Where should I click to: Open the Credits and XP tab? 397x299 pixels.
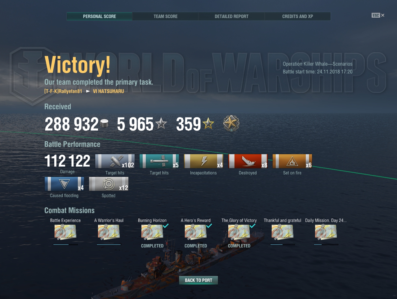297,16
